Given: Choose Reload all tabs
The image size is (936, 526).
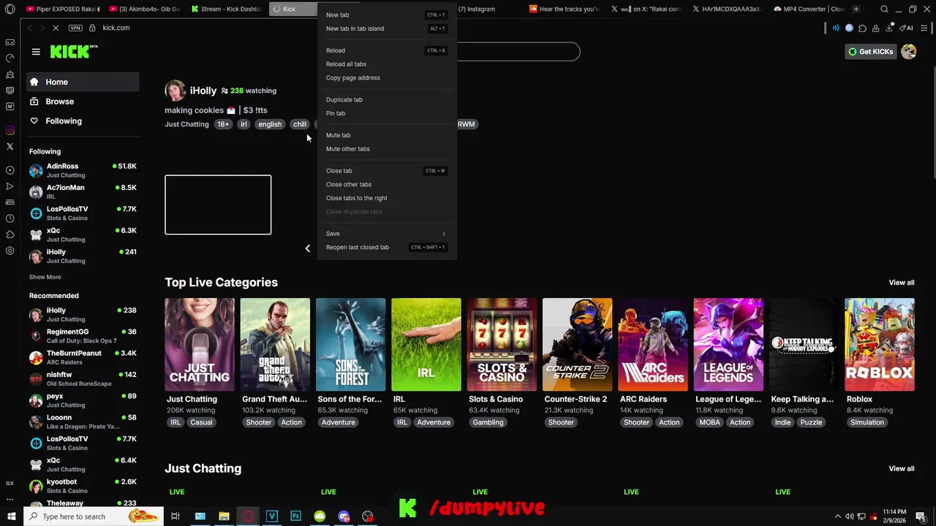Looking at the screenshot, I should [x=386, y=64].
